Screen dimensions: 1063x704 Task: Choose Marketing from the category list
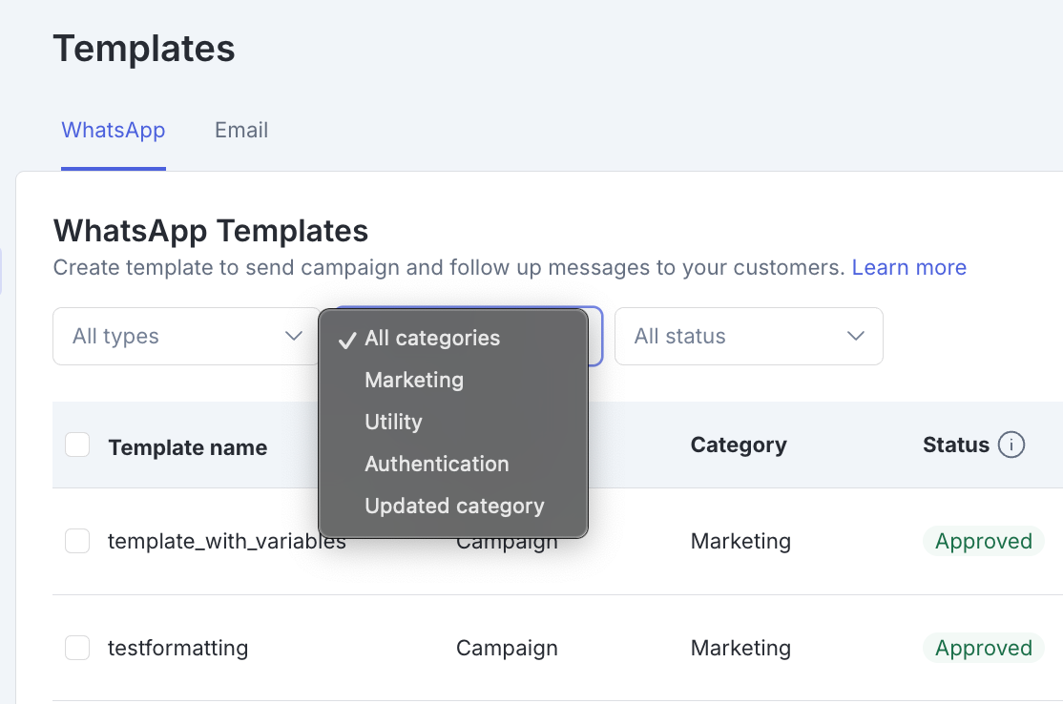pos(414,380)
